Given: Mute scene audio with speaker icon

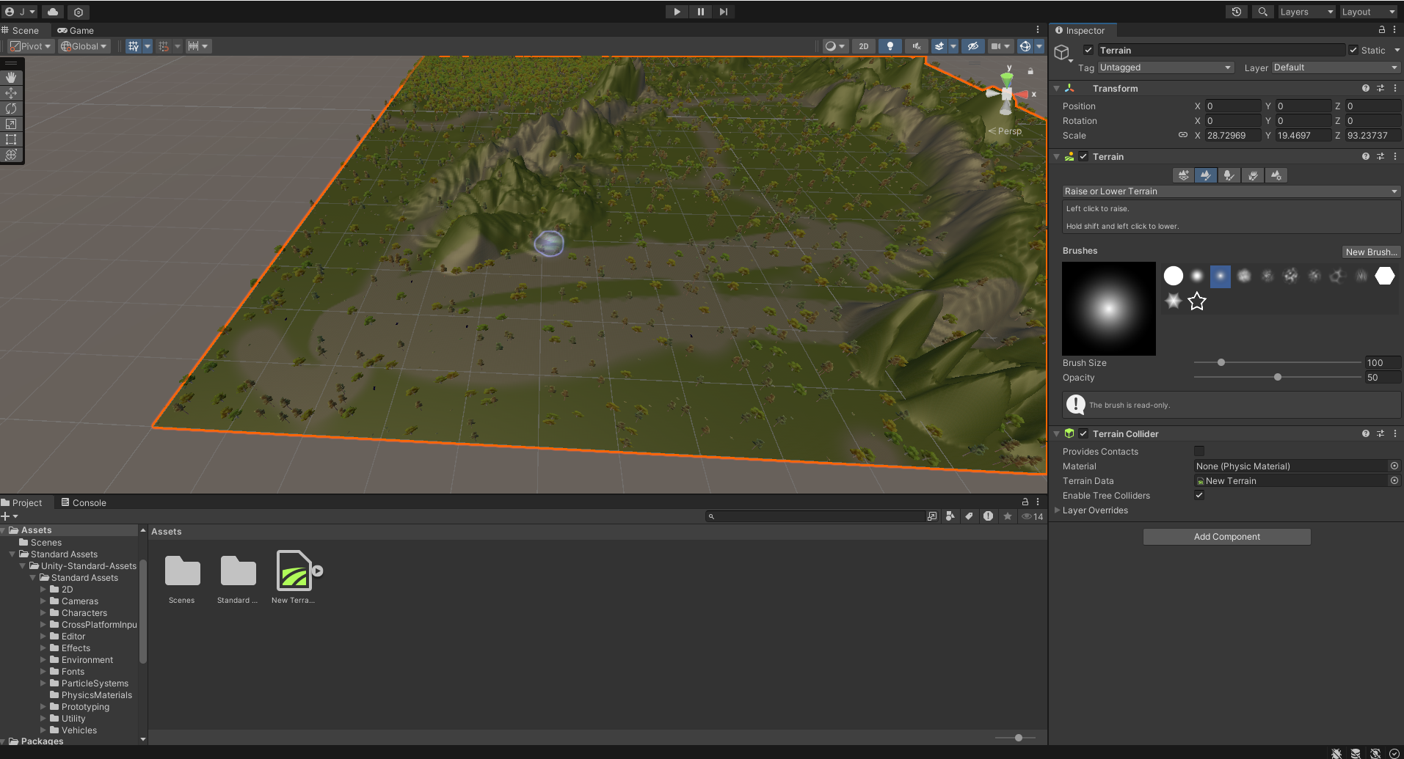Looking at the screenshot, I should (x=916, y=46).
